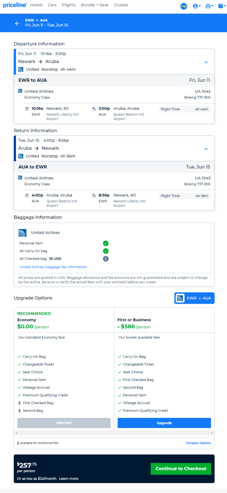Click takeoff plane icon beside 10:16a
Image resolution: width=227 pixels, height=493 pixels.
pos(27,109)
